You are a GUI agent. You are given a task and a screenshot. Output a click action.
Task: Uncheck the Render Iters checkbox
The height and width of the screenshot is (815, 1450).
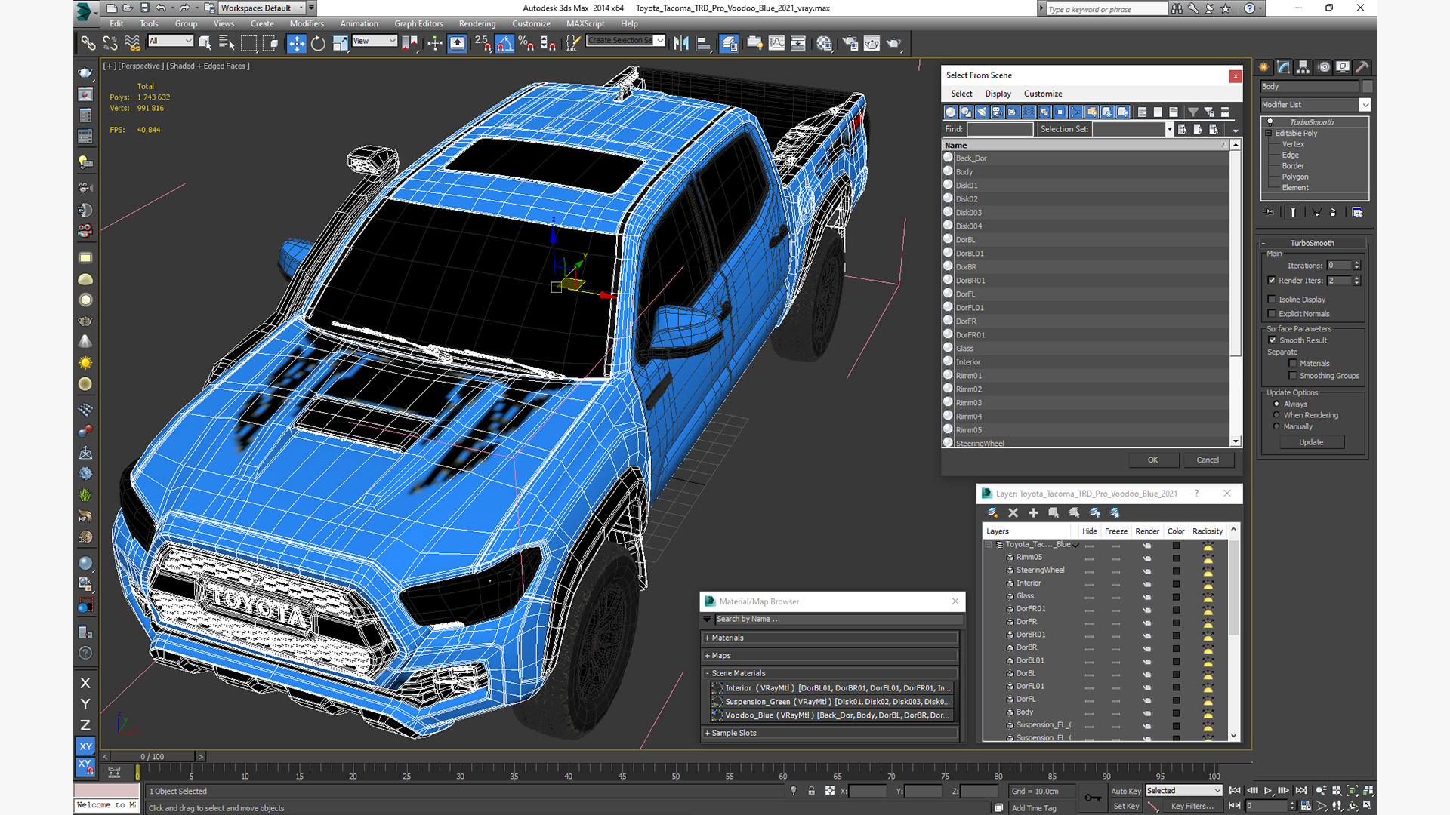tap(1273, 281)
